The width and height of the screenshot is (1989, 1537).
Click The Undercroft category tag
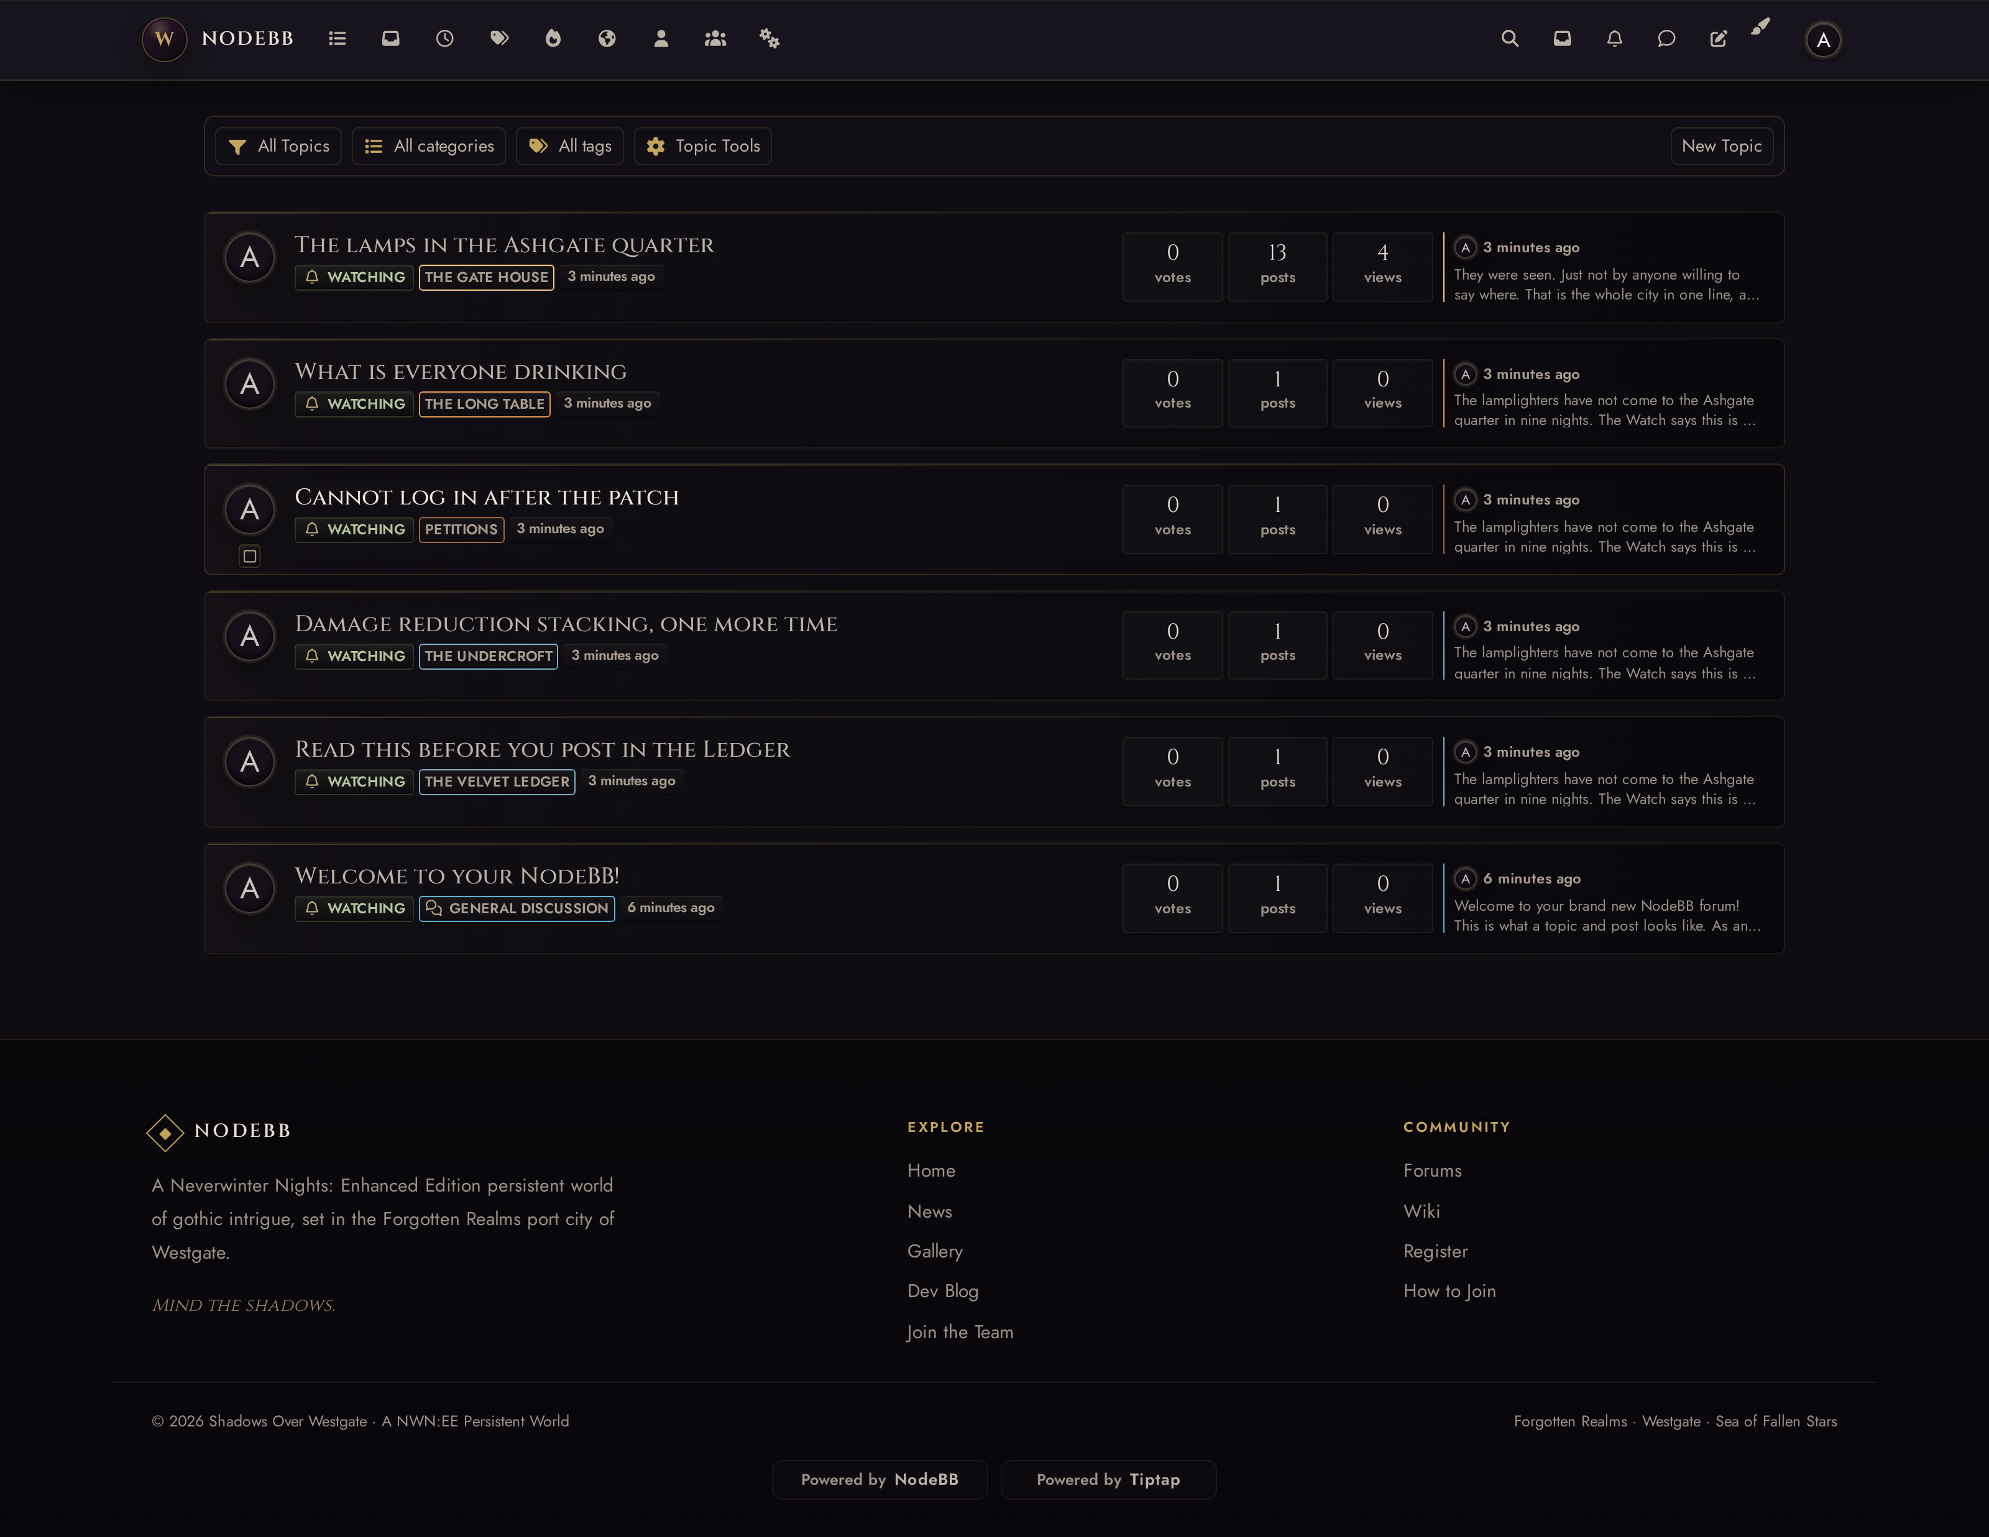488,655
